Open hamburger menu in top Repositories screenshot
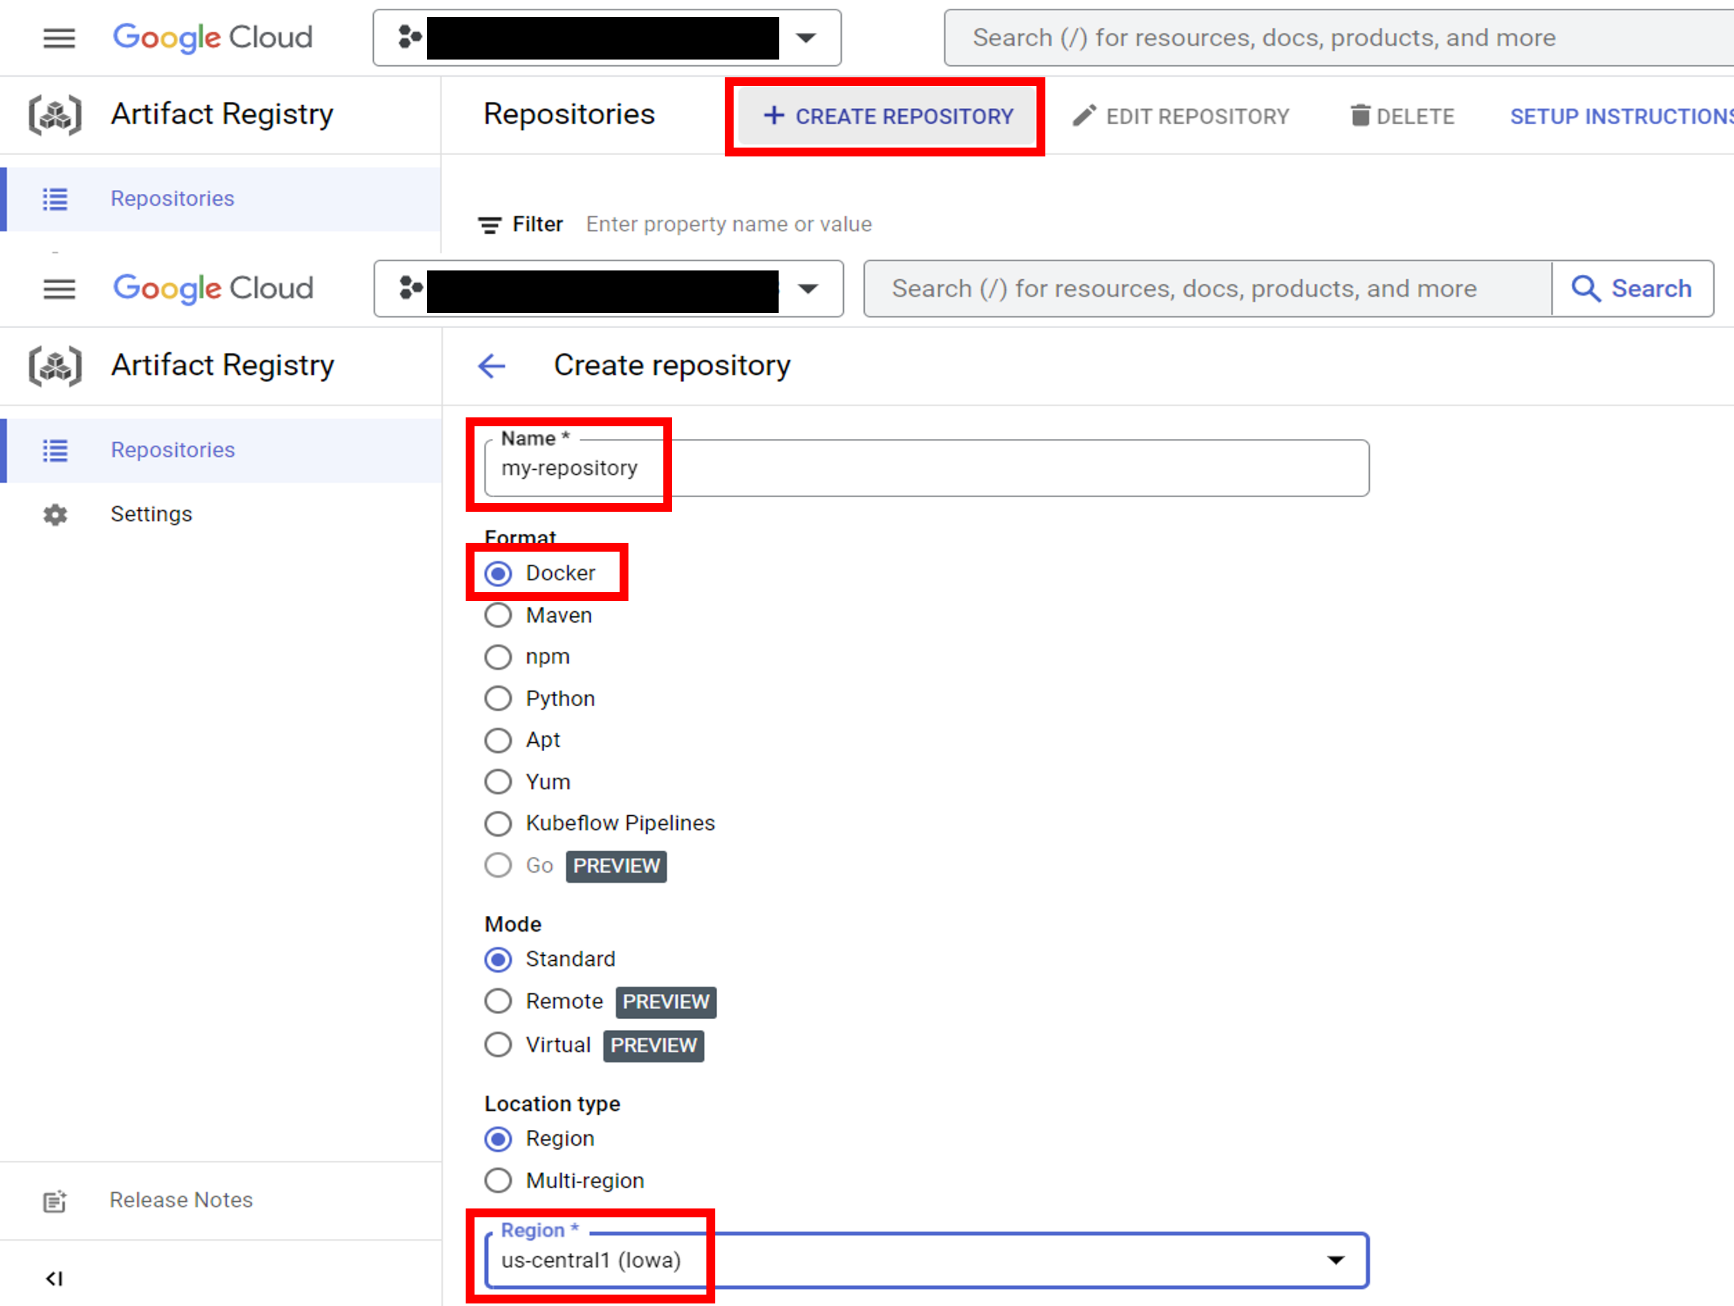The height and width of the screenshot is (1306, 1734). [59, 37]
